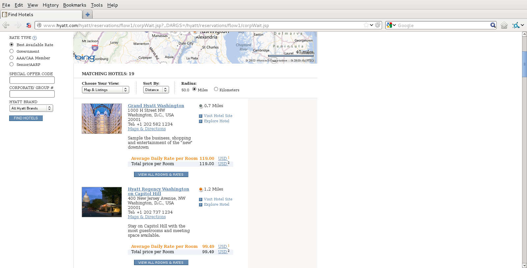The image size is (527, 268).
Task: Expand the Choose Your View dropdown
Action: click(x=105, y=90)
